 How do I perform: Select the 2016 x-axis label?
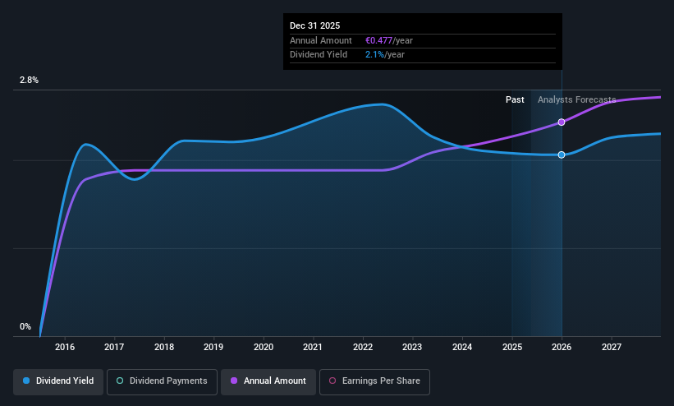click(65, 347)
